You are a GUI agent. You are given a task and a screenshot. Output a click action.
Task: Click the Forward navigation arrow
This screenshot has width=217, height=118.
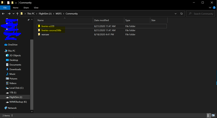9,14
